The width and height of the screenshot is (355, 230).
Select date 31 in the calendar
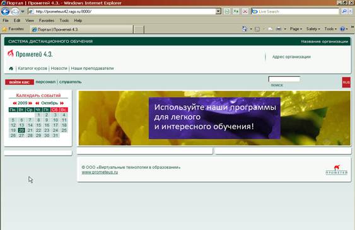55,135
